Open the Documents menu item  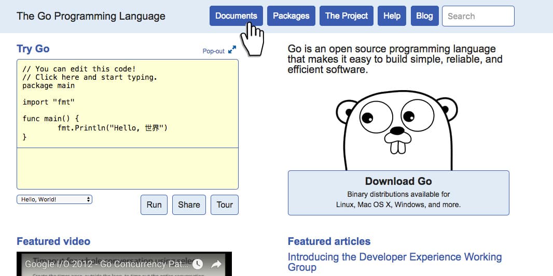(x=236, y=16)
